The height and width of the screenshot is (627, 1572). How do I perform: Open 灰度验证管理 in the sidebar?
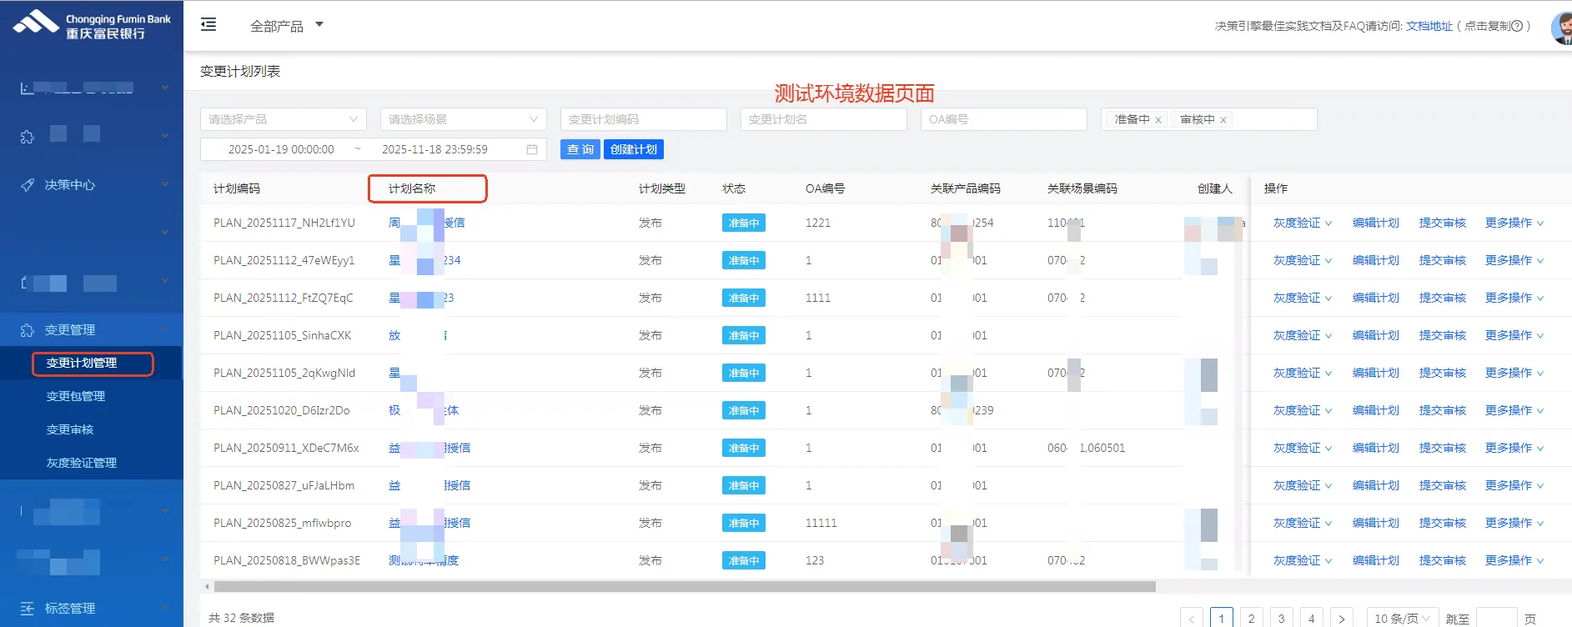click(82, 463)
